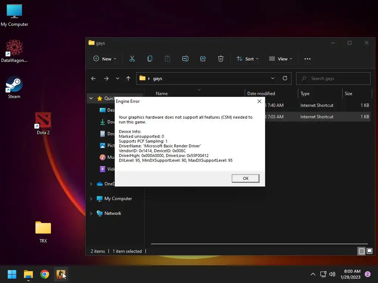Image resolution: width=378 pixels, height=283 pixels.
Task: Click the Paste icon in the toolbar
Action: click(167, 59)
